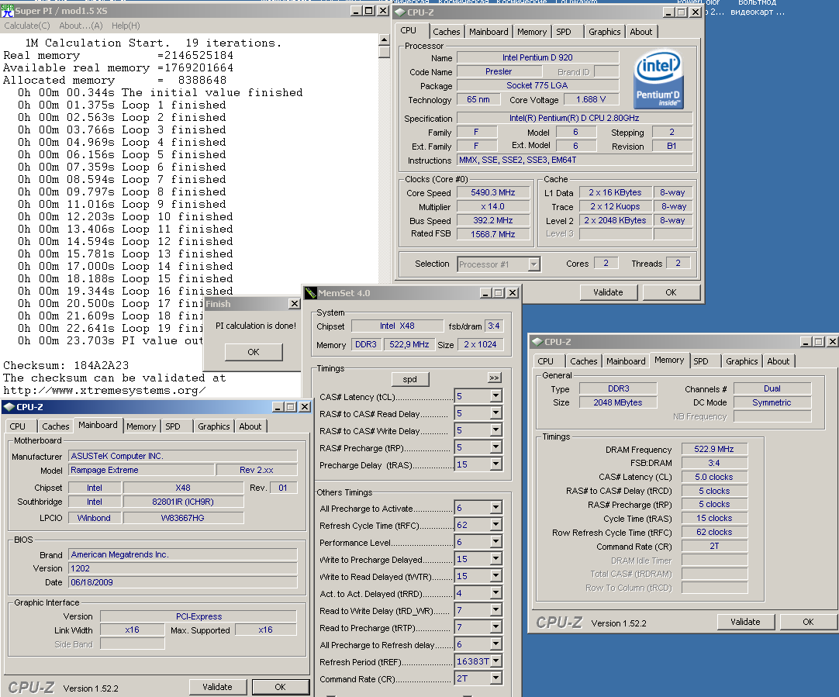The image size is (839, 697).
Task: Click the CPU-Z Memory window title icon
Action: (x=537, y=341)
